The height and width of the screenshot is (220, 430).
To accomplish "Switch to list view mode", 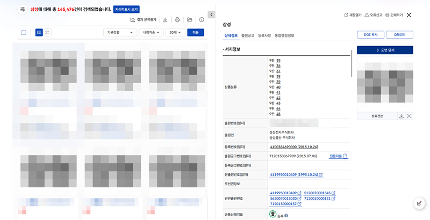I will pos(47,33).
